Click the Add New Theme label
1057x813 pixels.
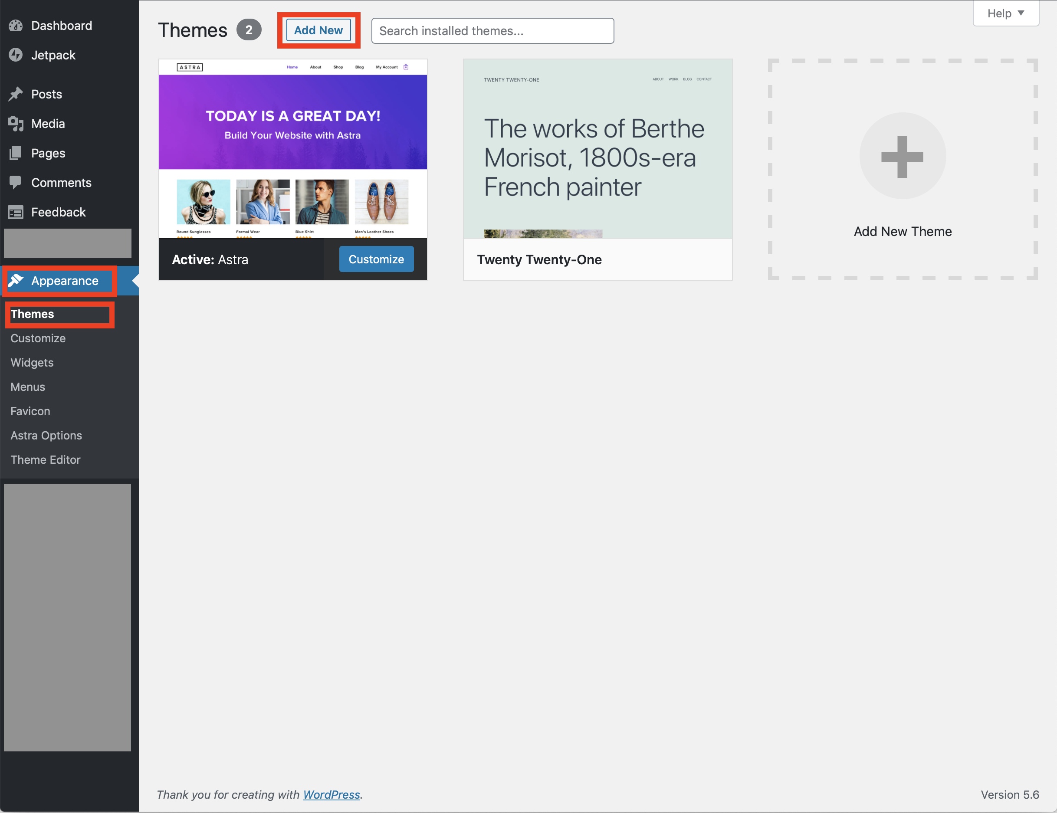pos(903,232)
